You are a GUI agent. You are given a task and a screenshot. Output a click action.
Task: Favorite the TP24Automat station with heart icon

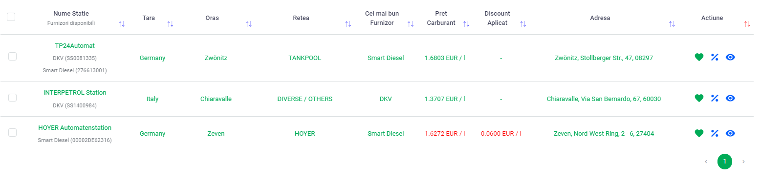(x=699, y=57)
